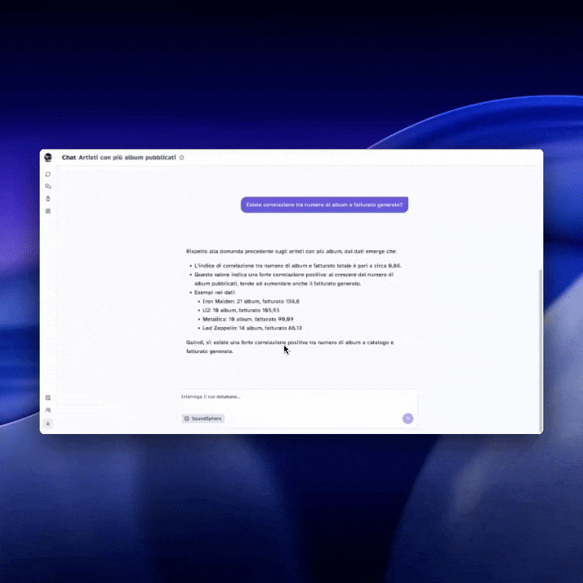Click the 'Rispetto alla domanda precedente' intro sentence
This screenshot has height=583, width=583.
[x=291, y=251]
